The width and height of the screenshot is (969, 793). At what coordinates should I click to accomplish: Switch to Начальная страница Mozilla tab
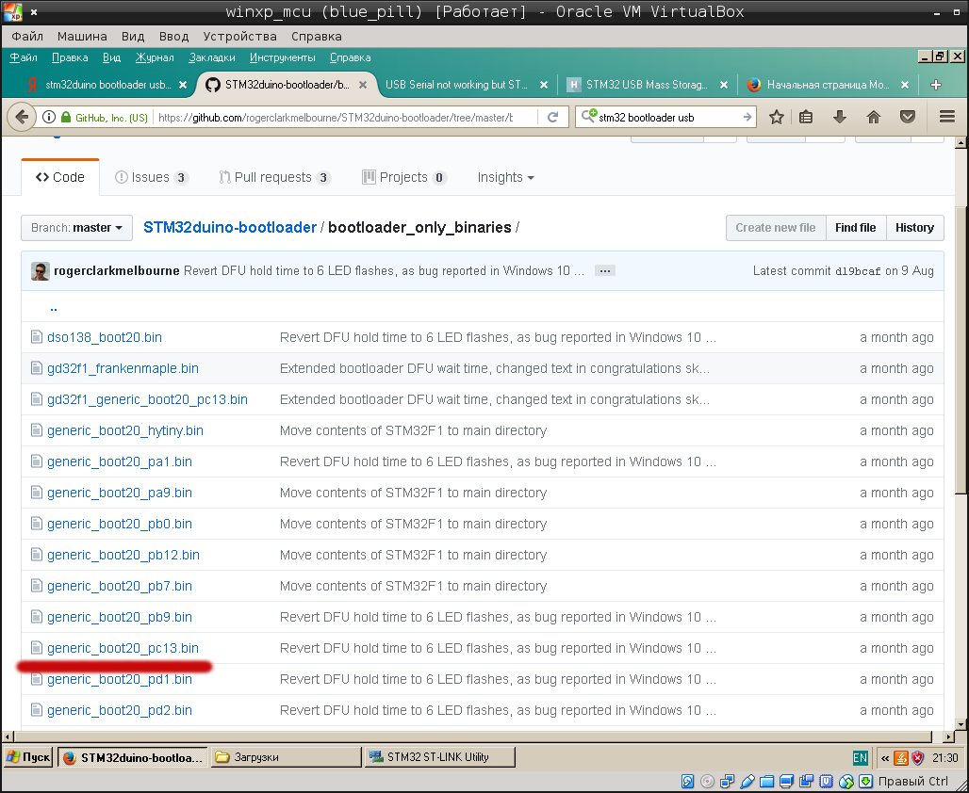click(x=829, y=85)
